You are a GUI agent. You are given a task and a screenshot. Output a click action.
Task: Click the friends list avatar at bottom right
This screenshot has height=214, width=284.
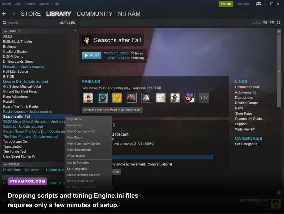tap(276, 204)
